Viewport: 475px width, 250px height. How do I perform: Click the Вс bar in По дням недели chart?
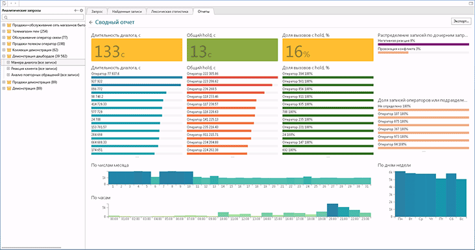click(x=461, y=198)
